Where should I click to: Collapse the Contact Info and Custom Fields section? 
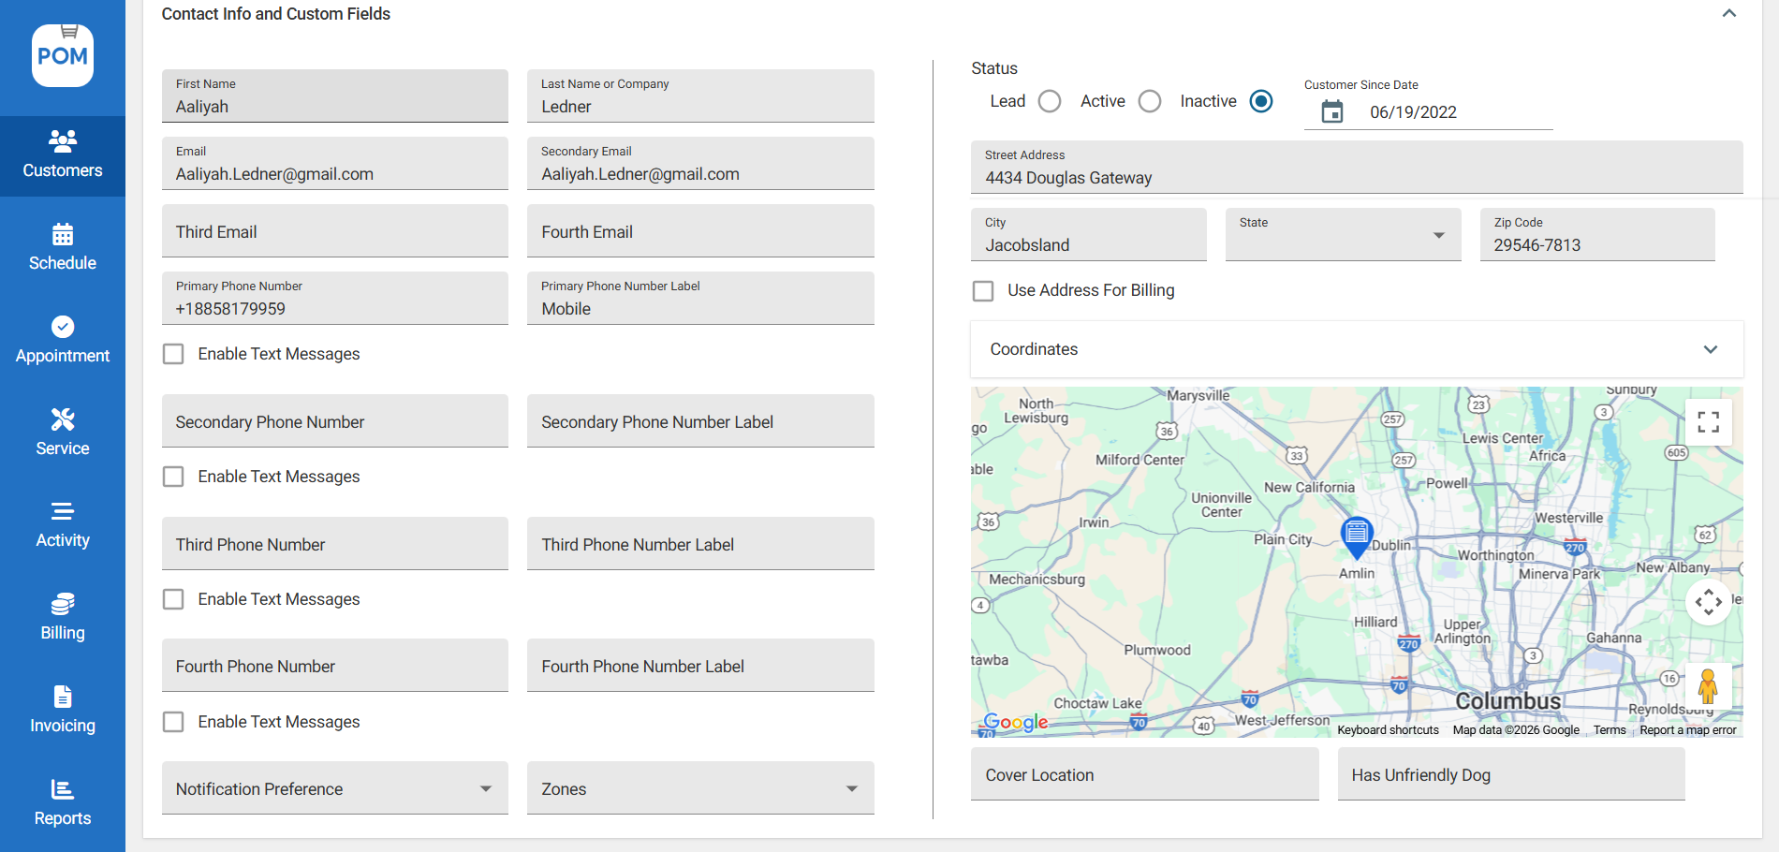1728,13
